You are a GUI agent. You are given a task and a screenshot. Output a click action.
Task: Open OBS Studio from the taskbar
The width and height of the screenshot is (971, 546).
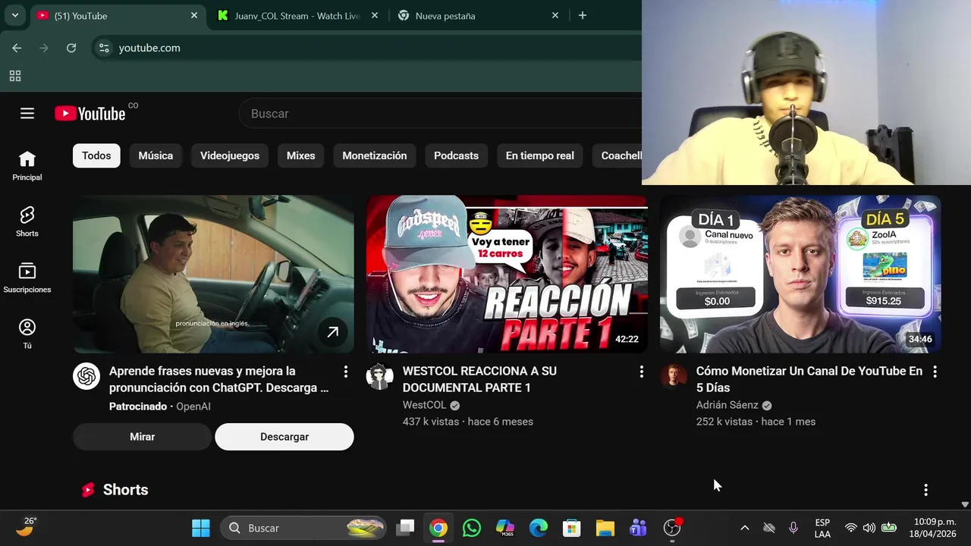(x=672, y=528)
